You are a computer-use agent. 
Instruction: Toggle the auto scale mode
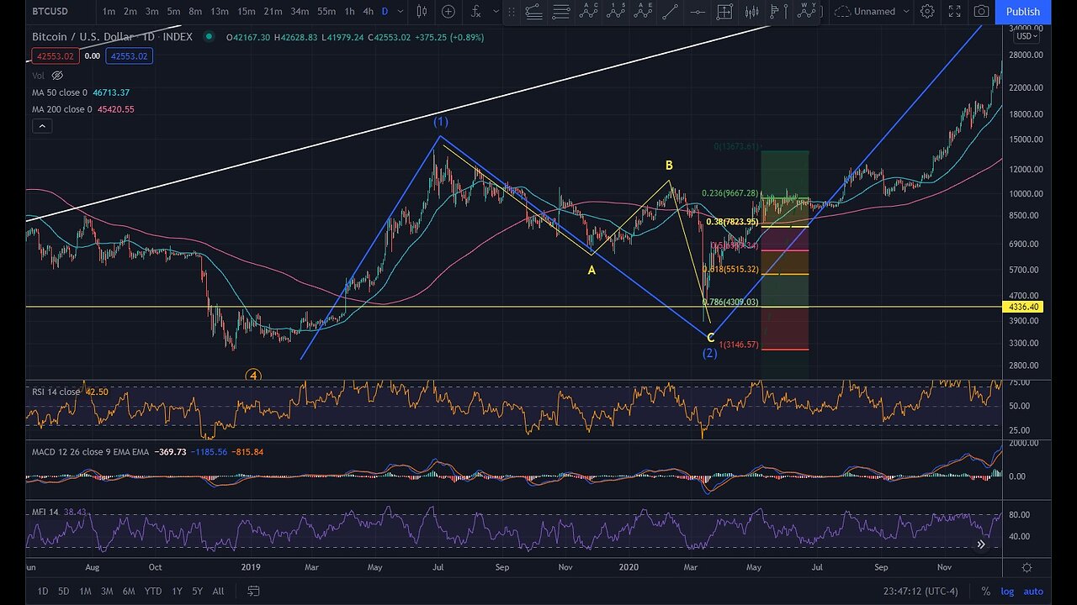click(1033, 592)
